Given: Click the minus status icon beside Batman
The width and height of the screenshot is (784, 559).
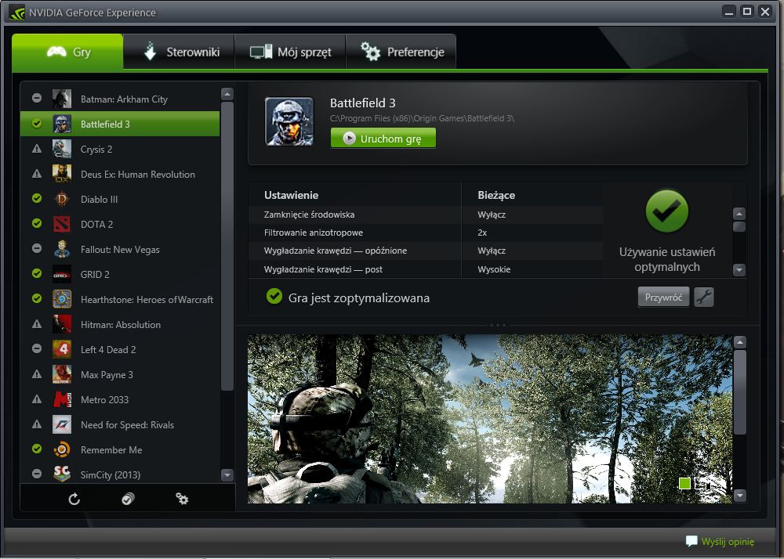Looking at the screenshot, I should [x=37, y=98].
